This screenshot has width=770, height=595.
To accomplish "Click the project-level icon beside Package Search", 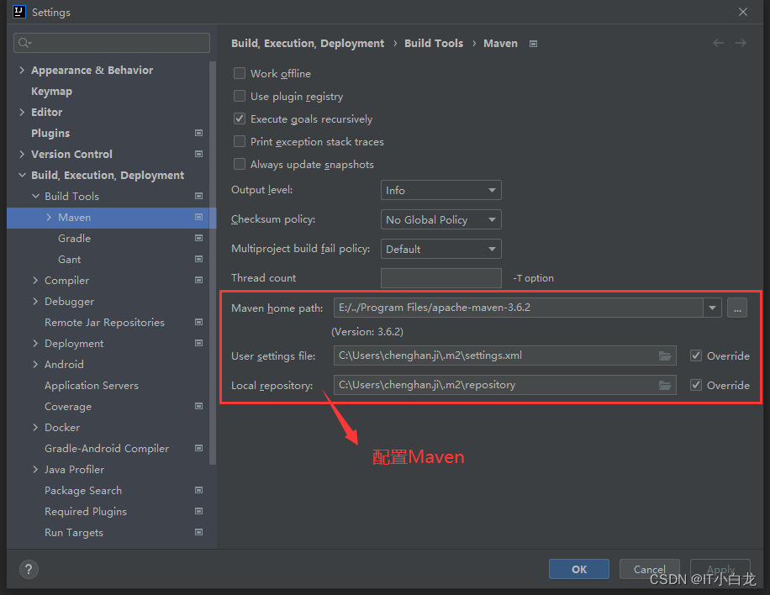I will pos(199,491).
